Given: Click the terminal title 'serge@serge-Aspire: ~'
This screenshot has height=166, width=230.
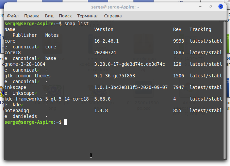Looking at the screenshot, I should click(115, 7).
